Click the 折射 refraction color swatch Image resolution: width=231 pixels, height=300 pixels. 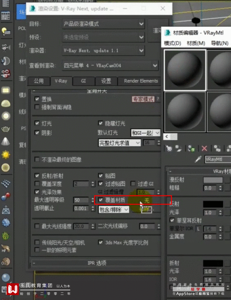213,263
